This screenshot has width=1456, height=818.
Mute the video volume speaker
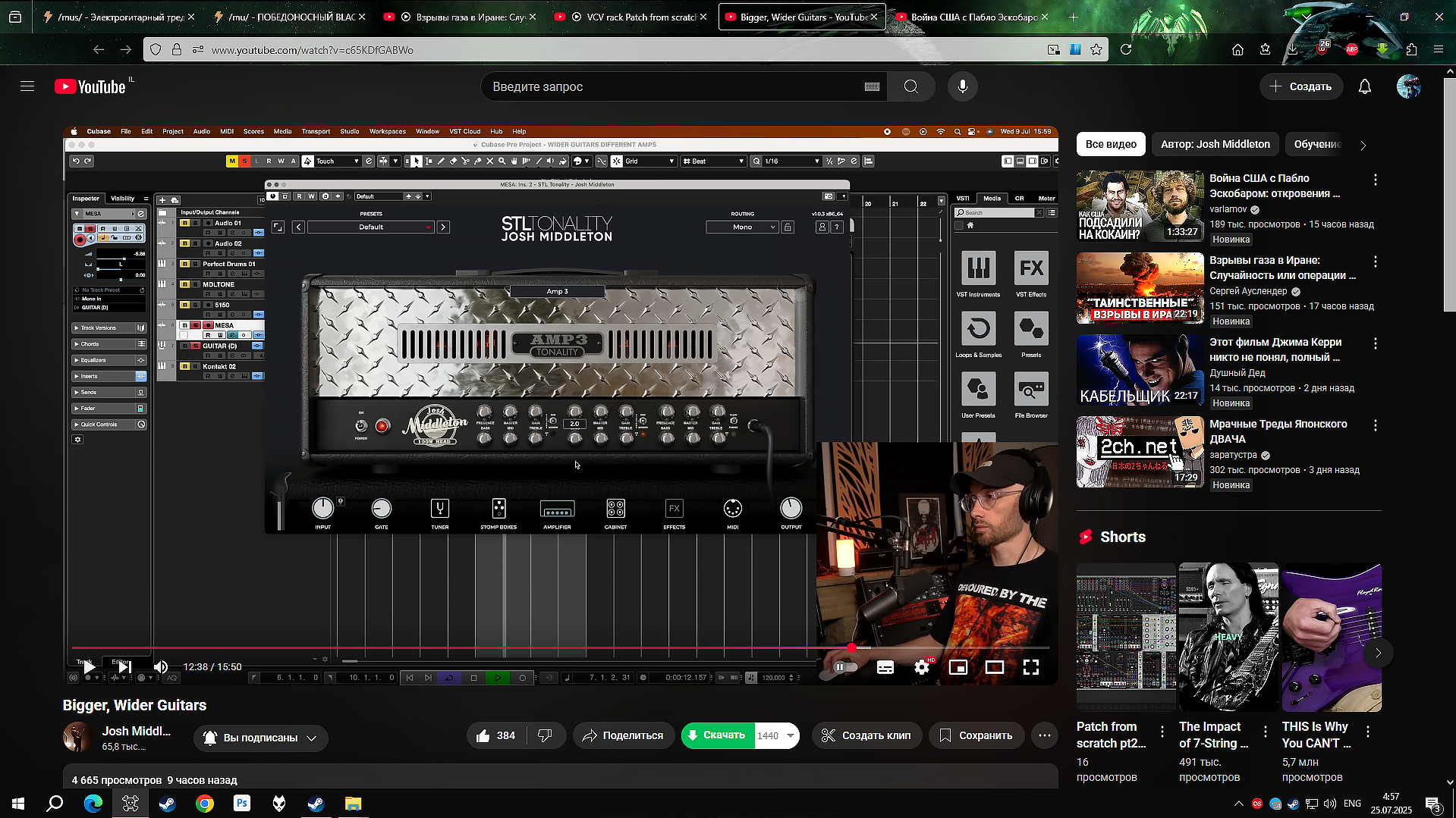pos(161,667)
